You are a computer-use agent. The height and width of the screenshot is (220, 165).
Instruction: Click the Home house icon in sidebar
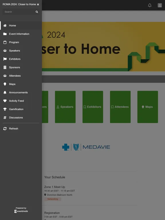[5, 25]
